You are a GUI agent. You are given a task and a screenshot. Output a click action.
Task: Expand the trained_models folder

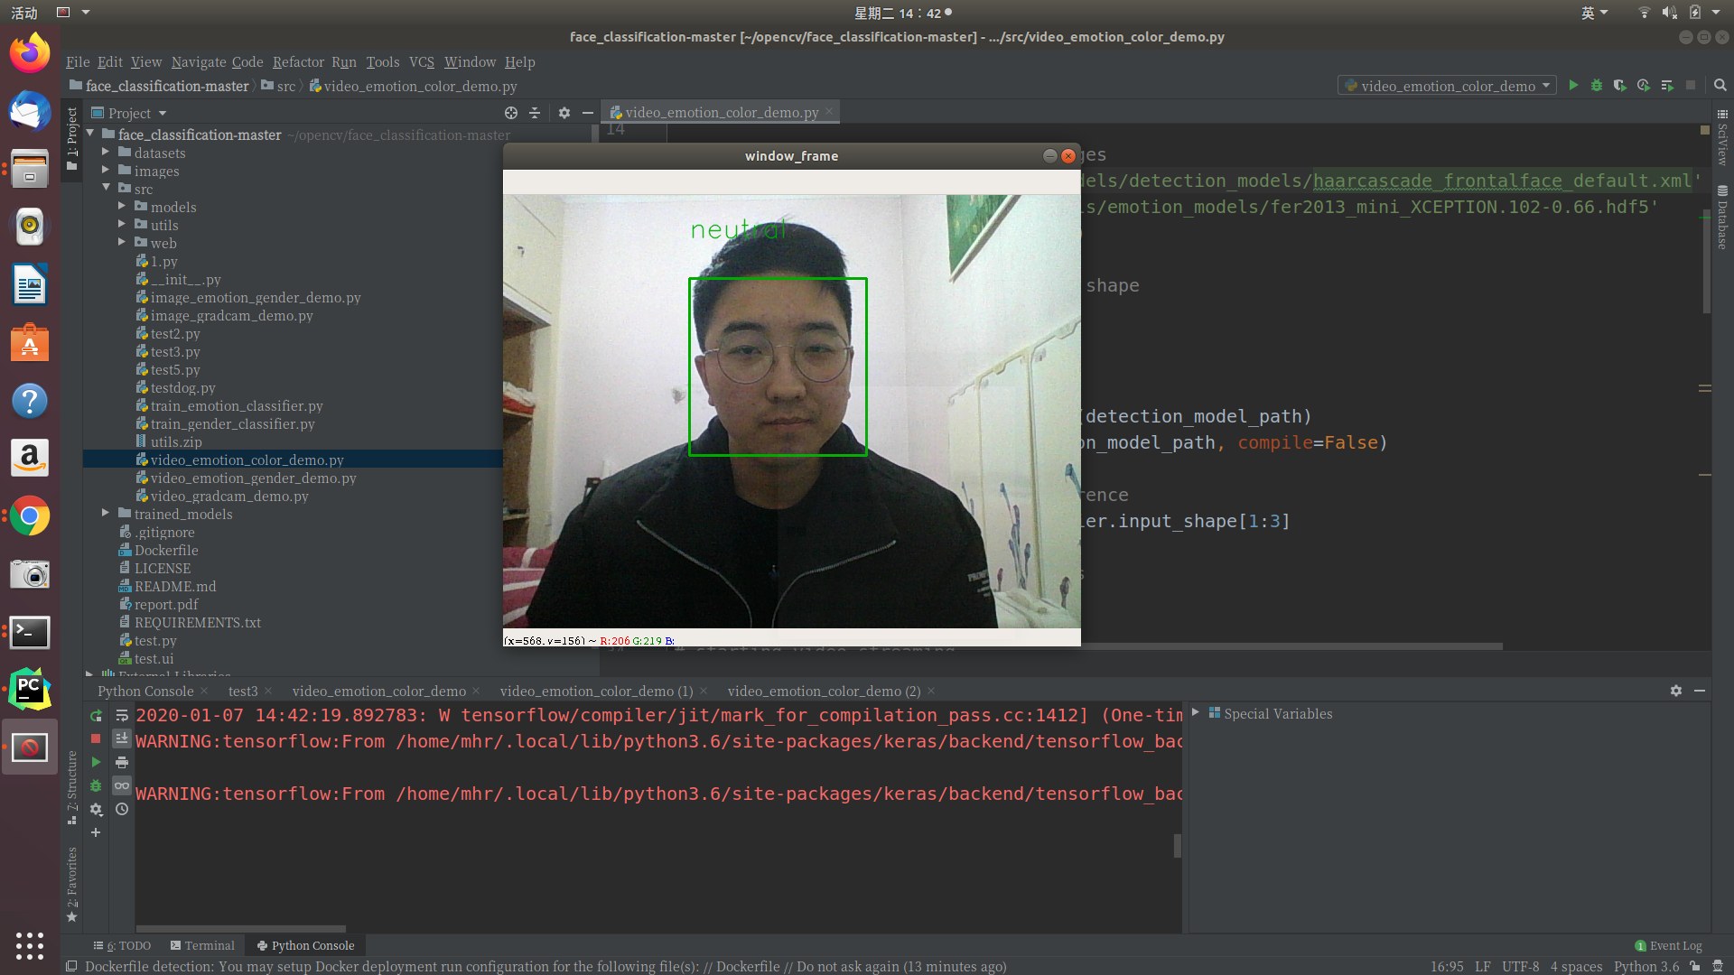(105, 514)
